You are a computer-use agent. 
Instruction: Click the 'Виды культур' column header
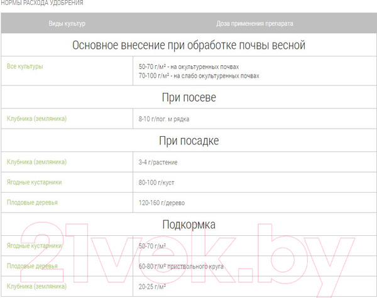click(x=67, y=24)
